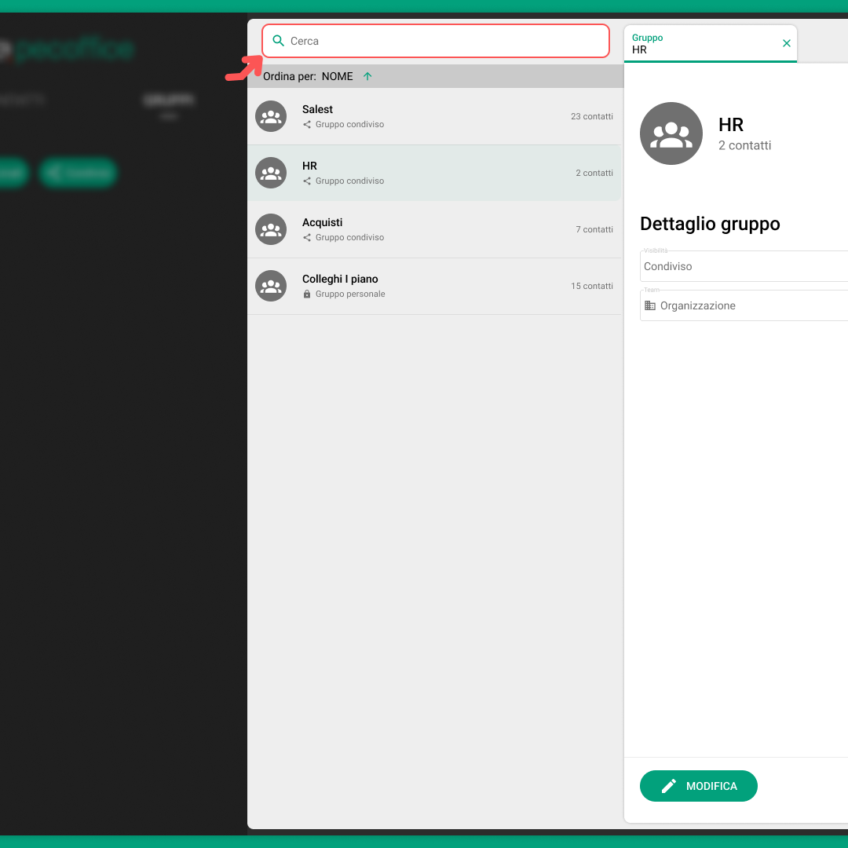This screenshot has width=848, height=848.
Task: Toggle ascending sort arrow icon
Action: [x=367, y=76]
